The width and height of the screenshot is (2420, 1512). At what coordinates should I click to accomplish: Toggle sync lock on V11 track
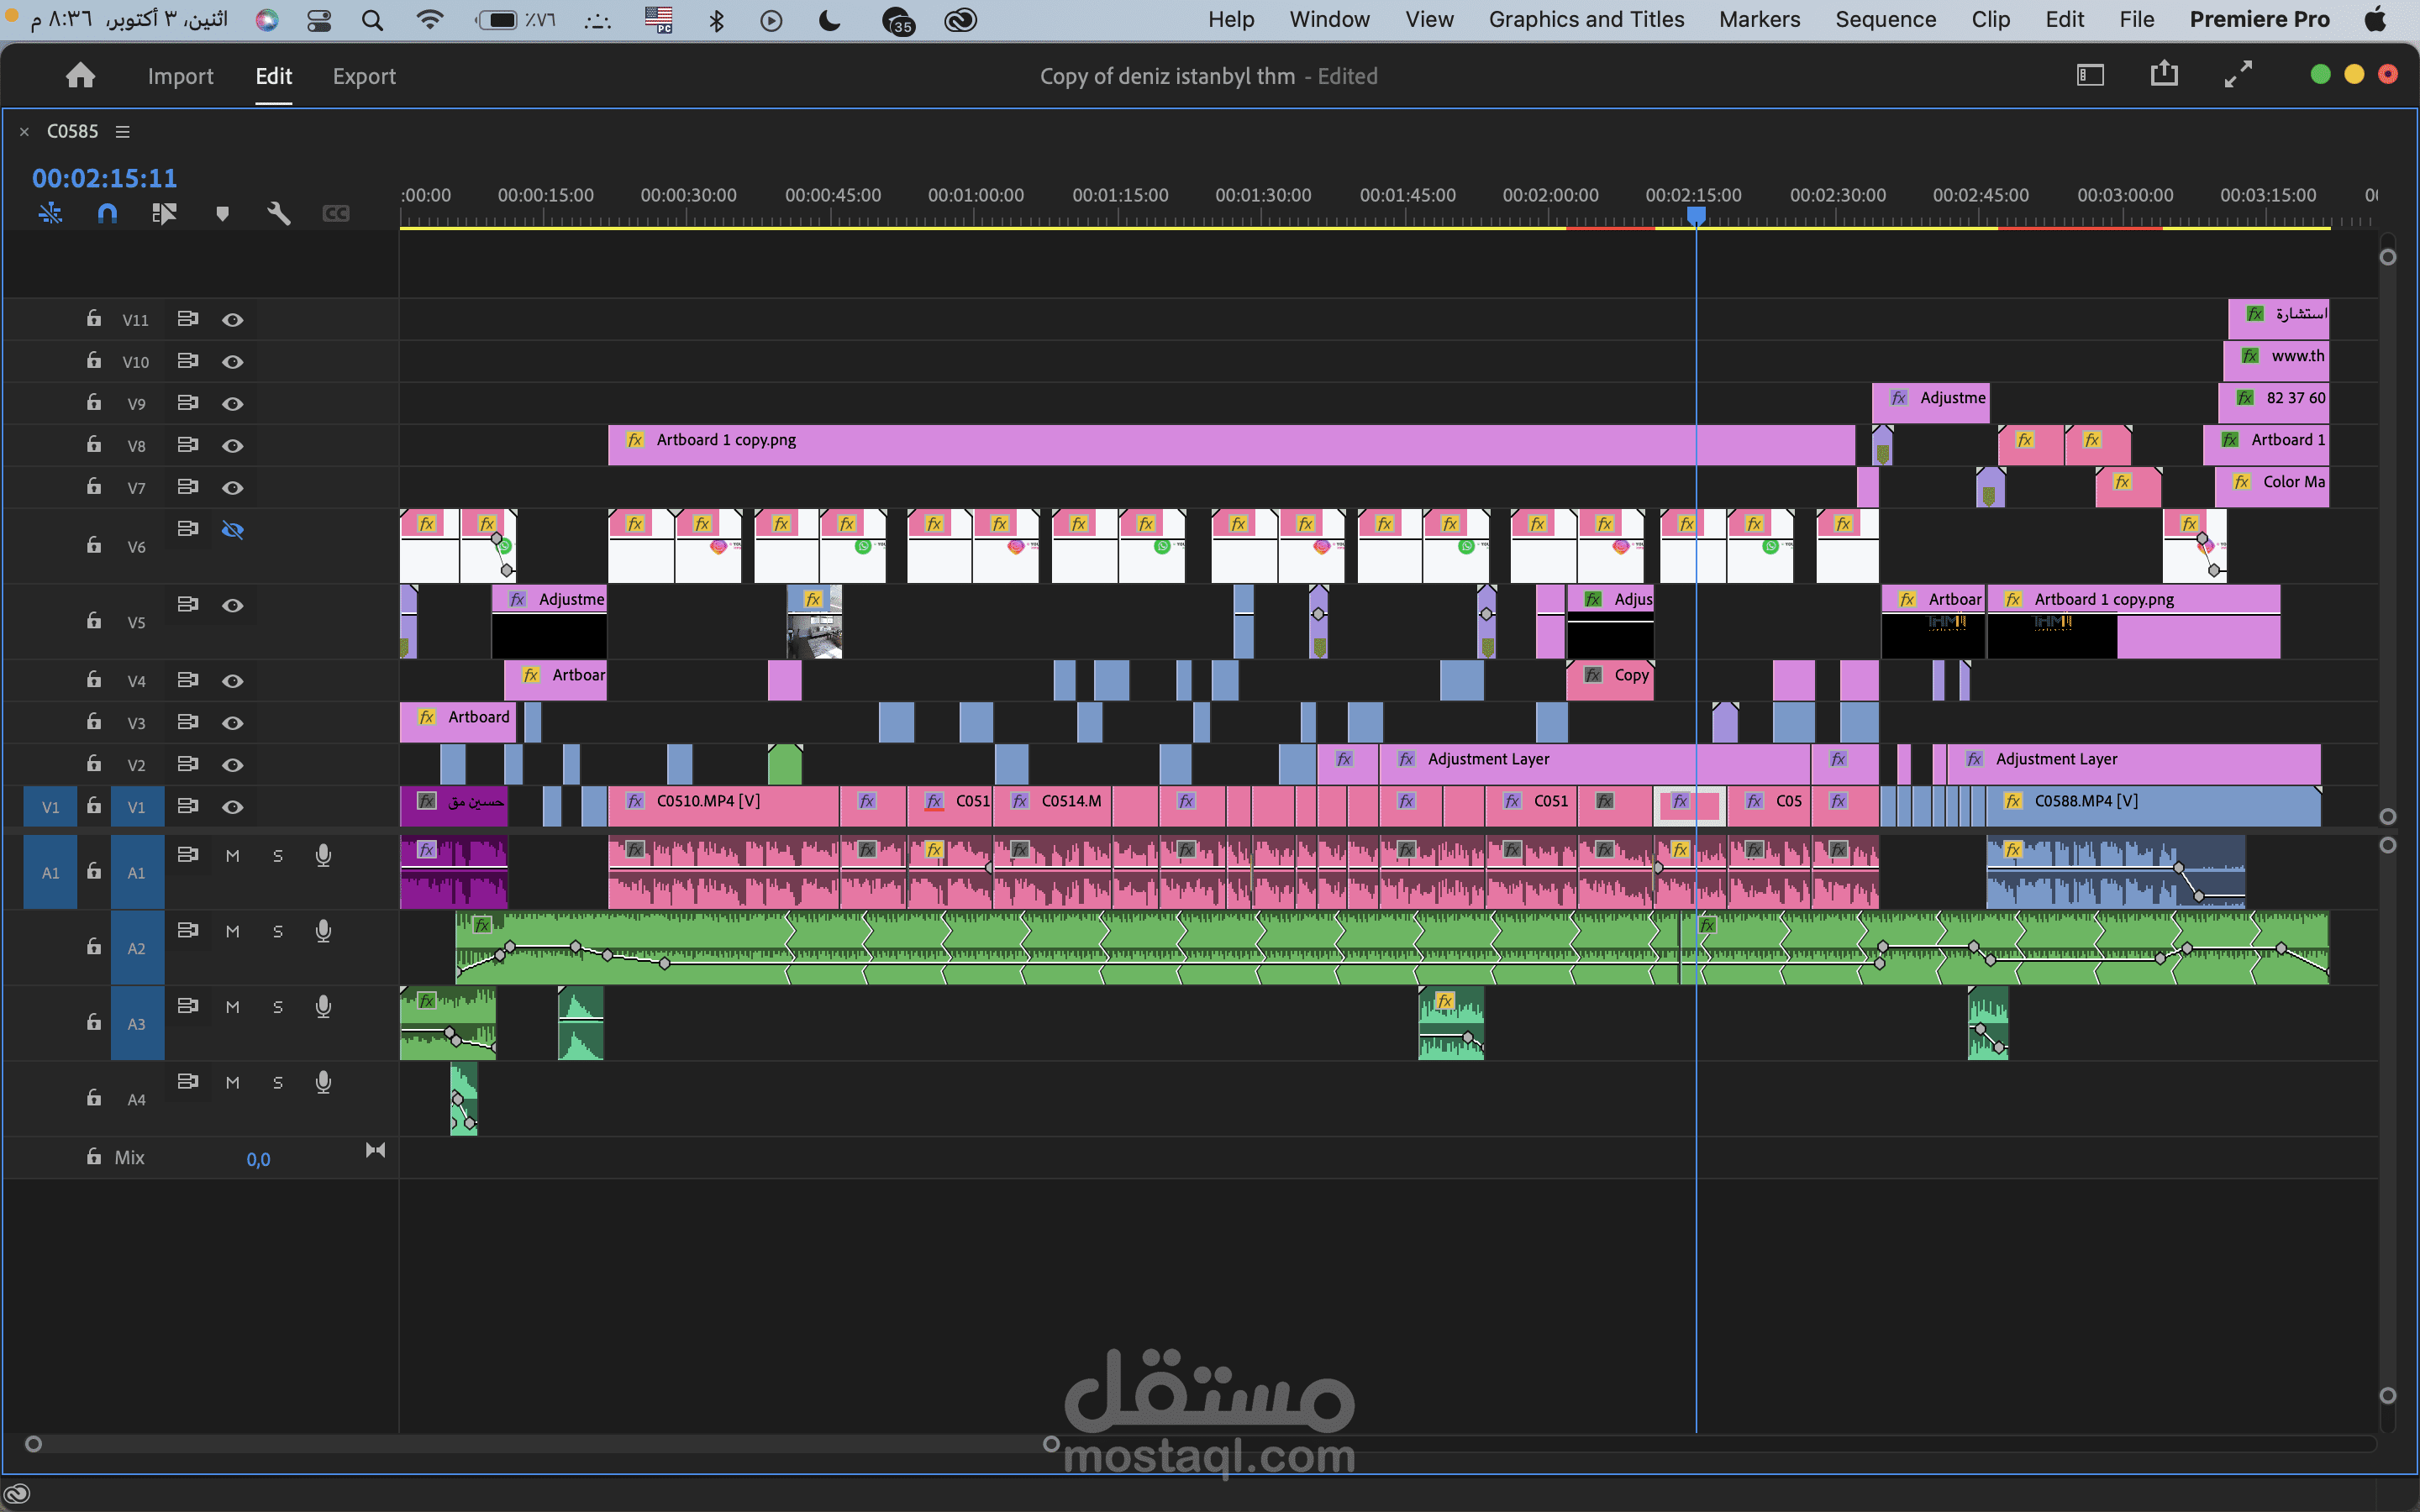187,319
